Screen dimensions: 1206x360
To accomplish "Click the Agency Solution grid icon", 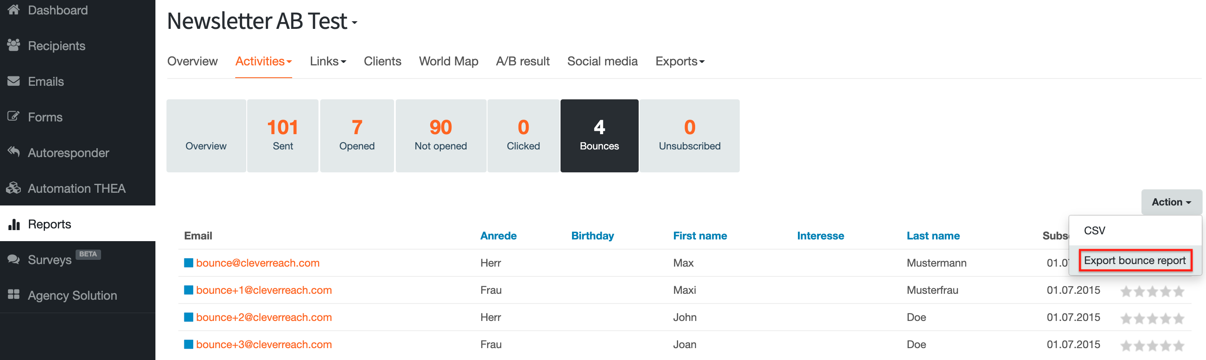I will pos(14,295).
